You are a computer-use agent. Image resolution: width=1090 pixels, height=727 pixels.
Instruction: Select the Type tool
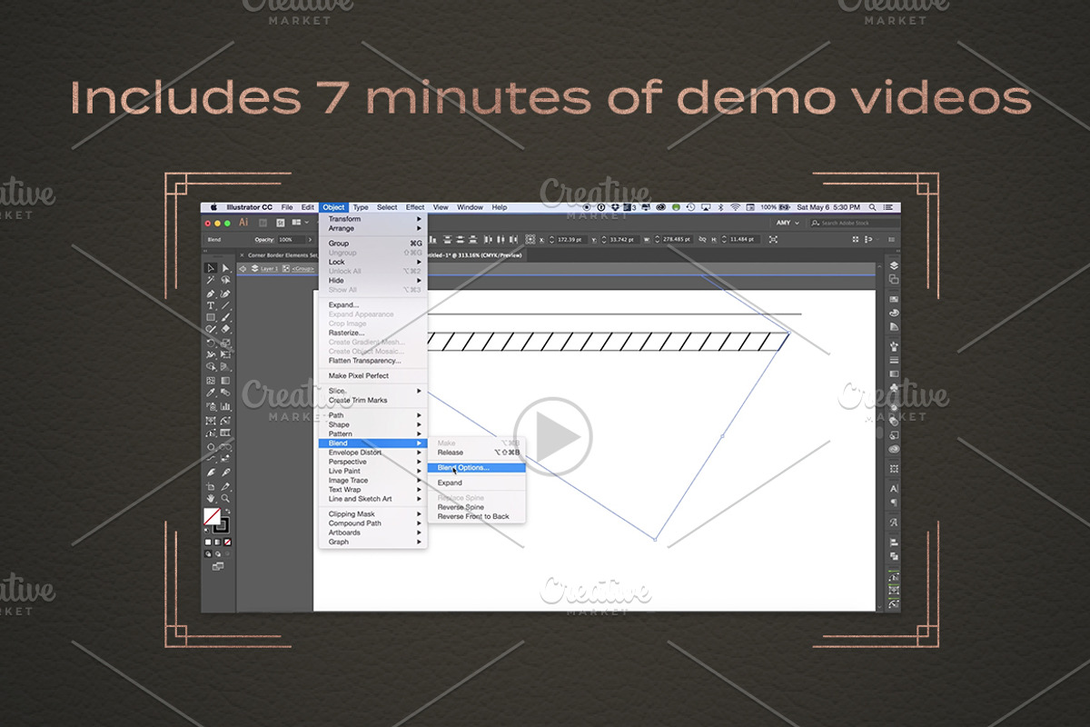(x=211, y=305)
